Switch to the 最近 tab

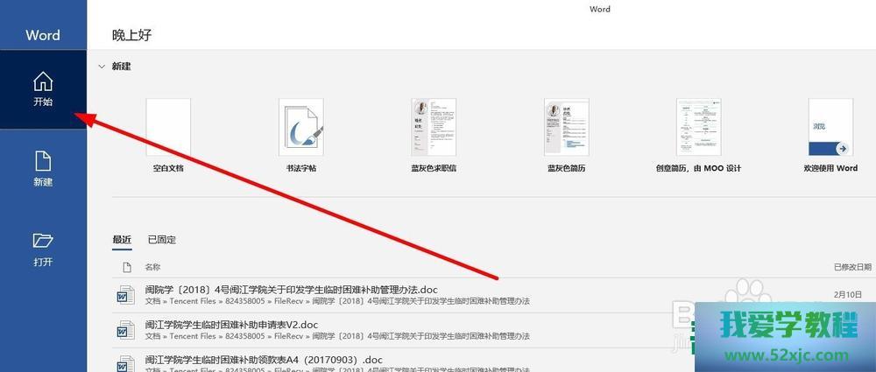(x=122, y=239)
